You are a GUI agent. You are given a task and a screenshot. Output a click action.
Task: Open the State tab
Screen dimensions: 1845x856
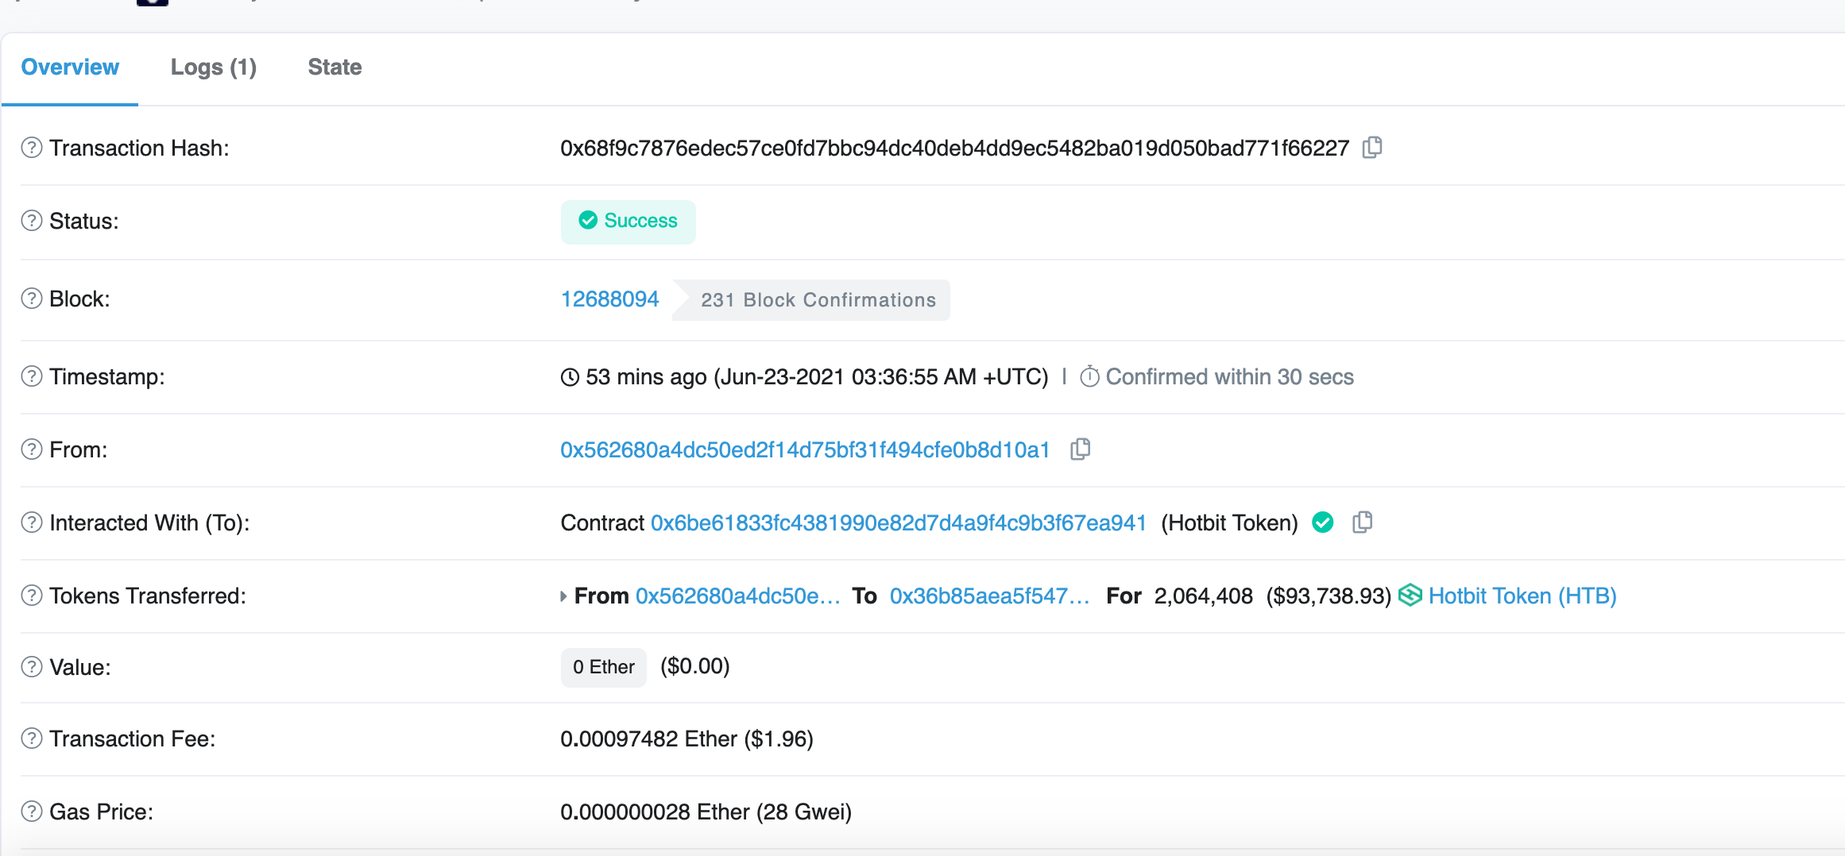click(335, 67)
